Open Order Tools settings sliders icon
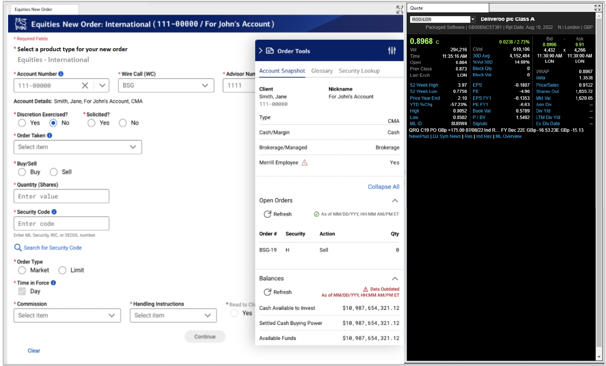Screen dimensions: 606x366 [392, 50]
